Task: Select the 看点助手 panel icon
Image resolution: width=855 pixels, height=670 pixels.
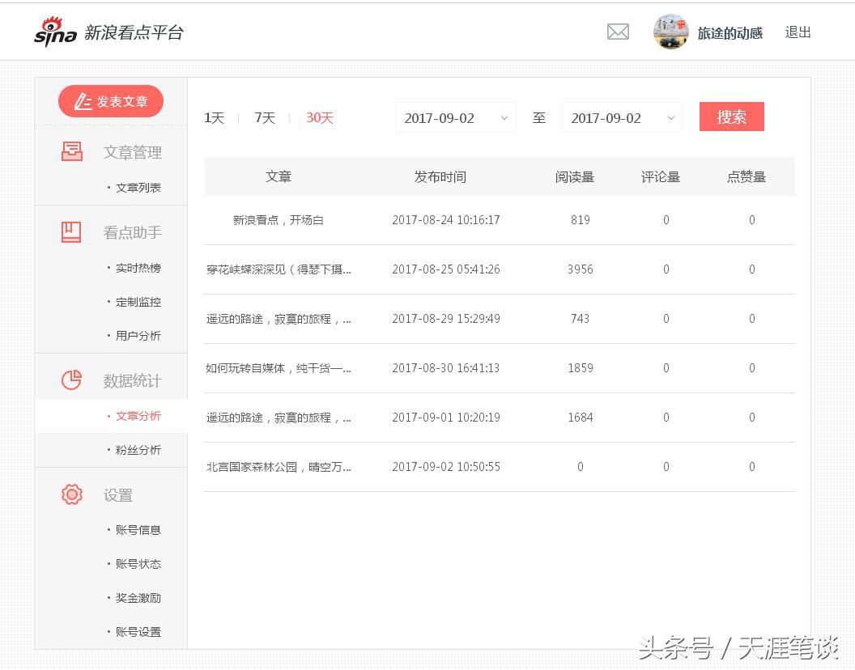Action: [x=71, y=232]
